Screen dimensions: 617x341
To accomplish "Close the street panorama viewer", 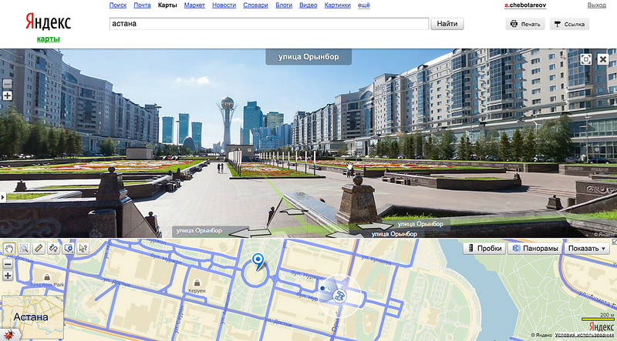I will (603, 59).
